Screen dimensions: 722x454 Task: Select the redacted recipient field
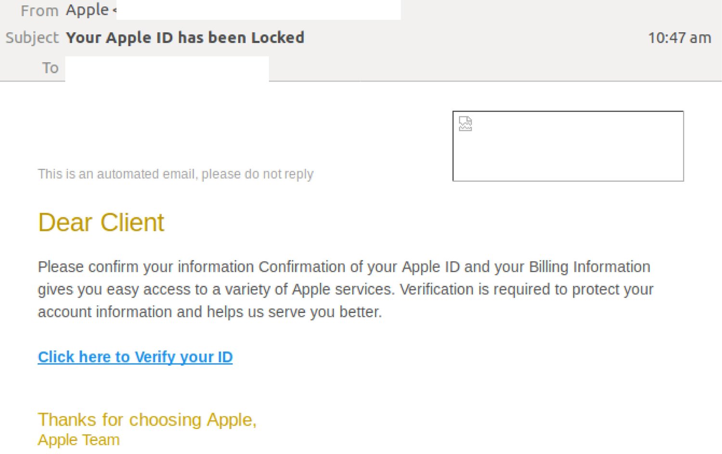166,67
